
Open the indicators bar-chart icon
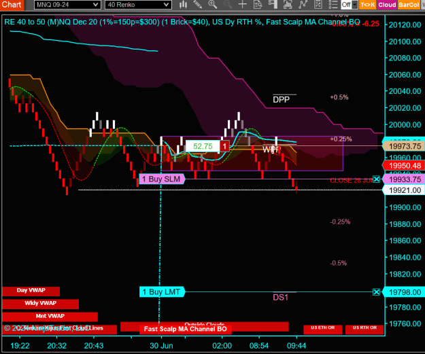288,5
